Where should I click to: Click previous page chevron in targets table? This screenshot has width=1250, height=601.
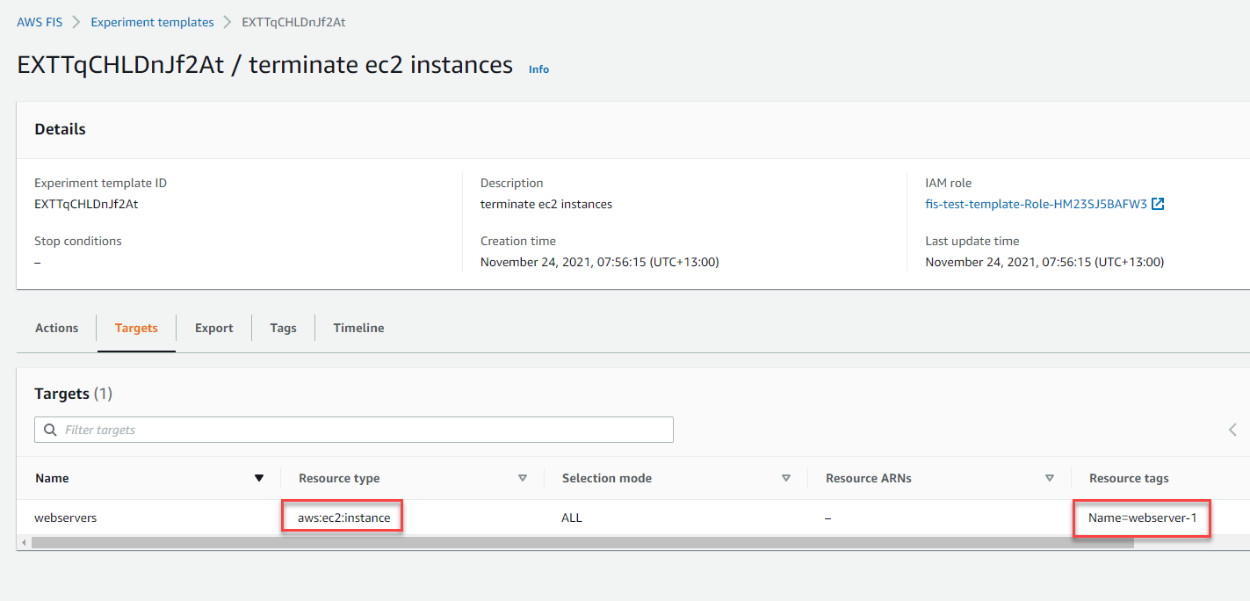click(x=1232, y=430)
